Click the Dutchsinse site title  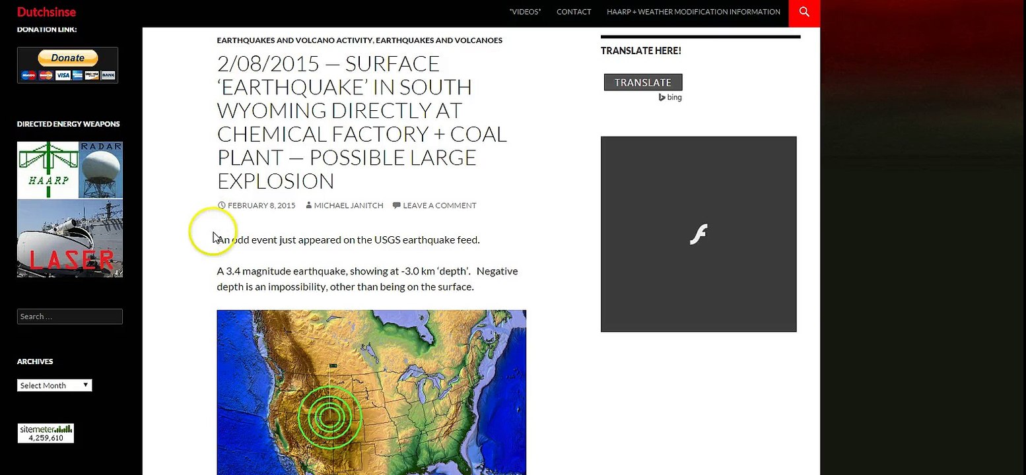coord(46,12)
